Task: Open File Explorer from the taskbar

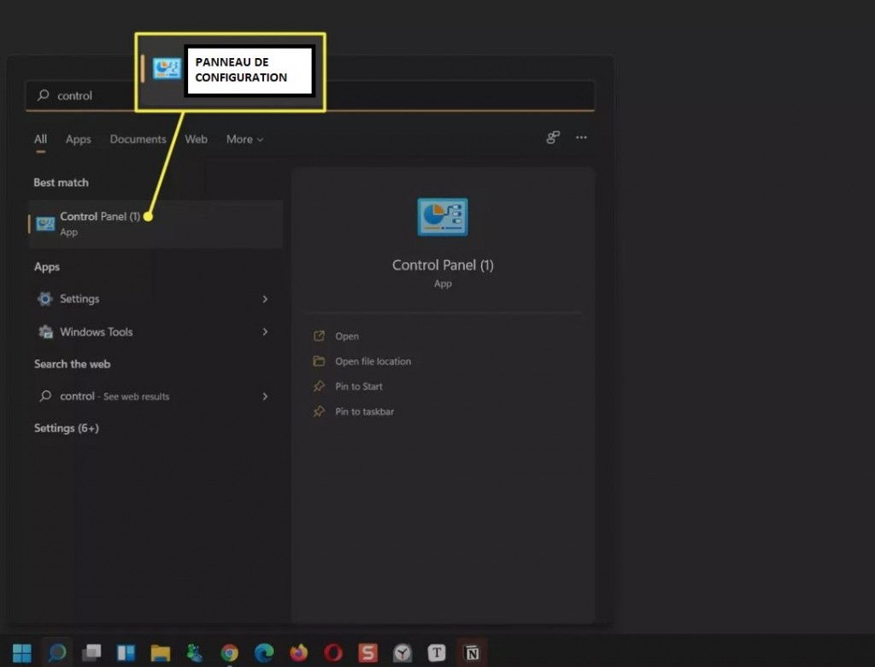Action: tap(160, 652)
